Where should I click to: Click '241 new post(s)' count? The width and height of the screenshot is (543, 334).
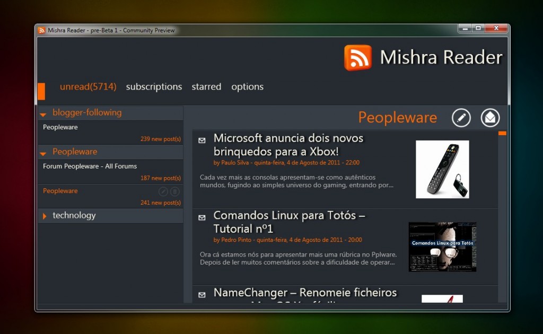point(161,203)
